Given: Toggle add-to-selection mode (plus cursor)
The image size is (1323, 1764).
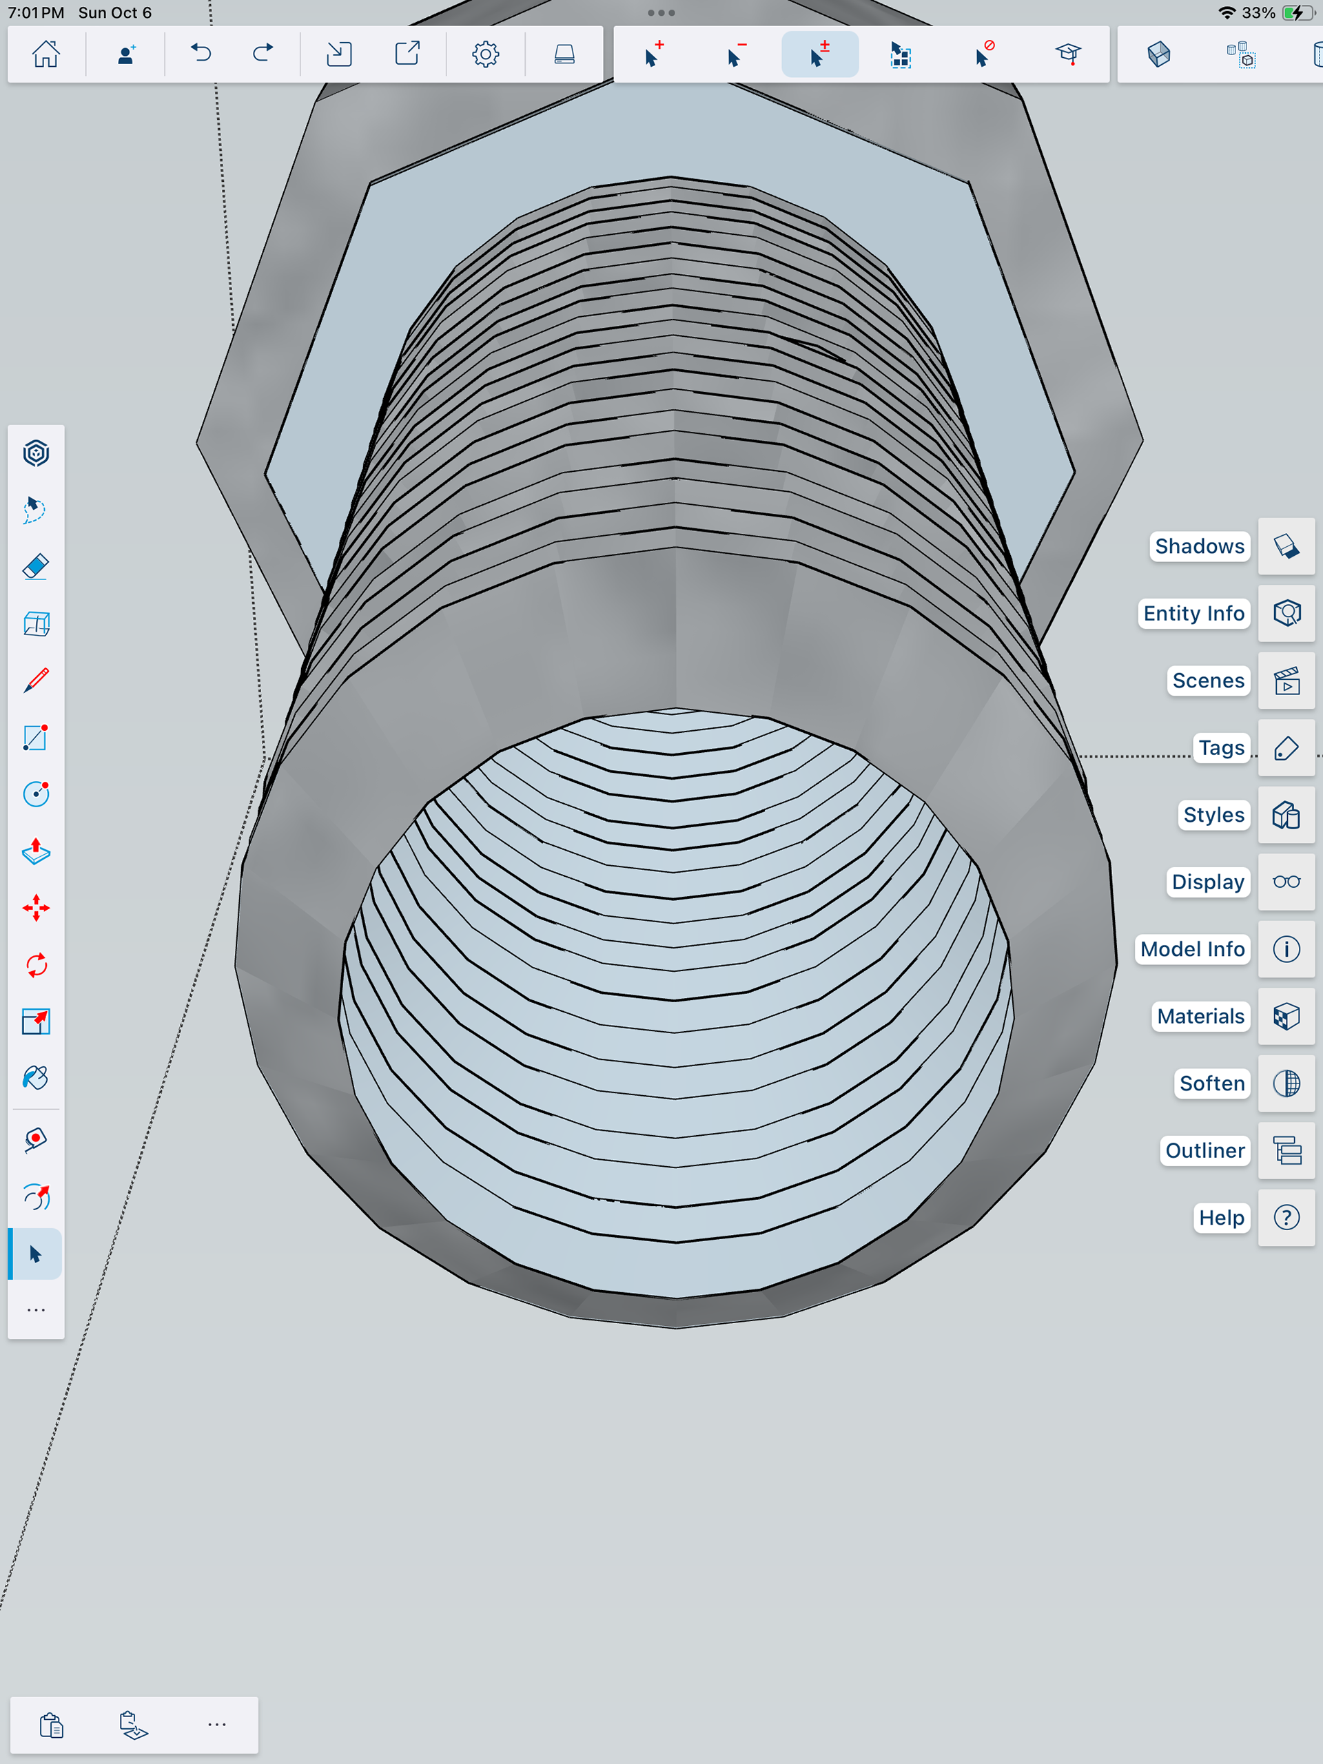Looking at the screenshot, I should pos(653,54).
